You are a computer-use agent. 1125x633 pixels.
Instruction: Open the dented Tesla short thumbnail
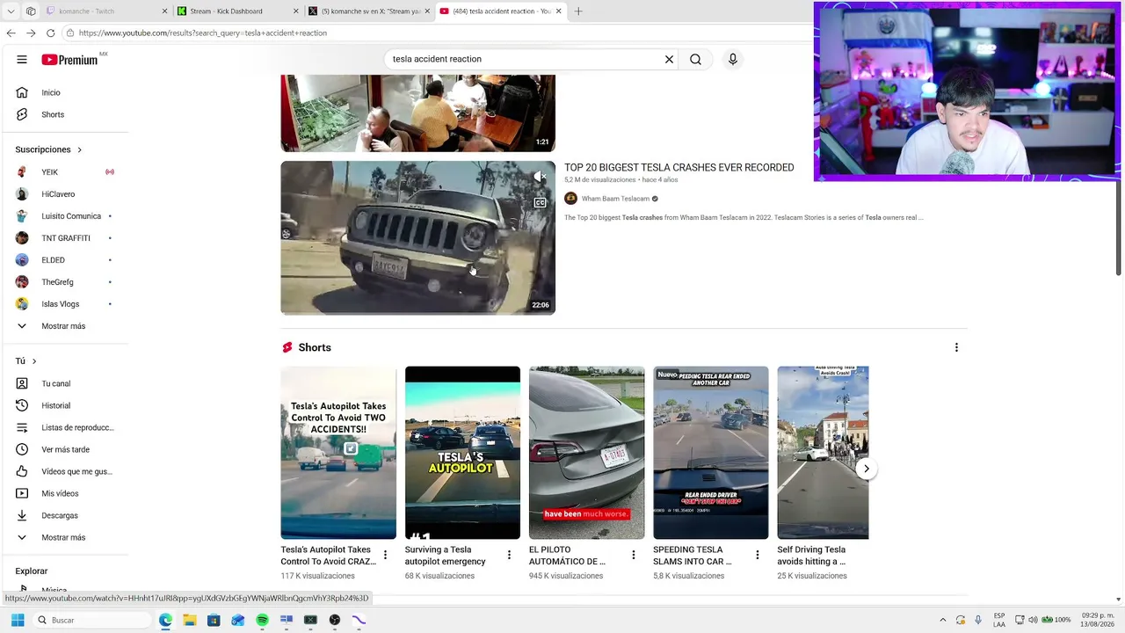(586, 453)
